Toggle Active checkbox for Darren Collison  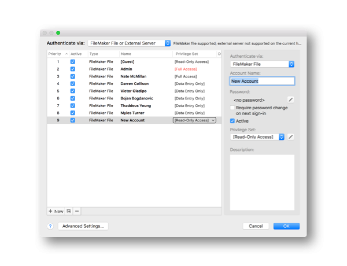[73, 84]
